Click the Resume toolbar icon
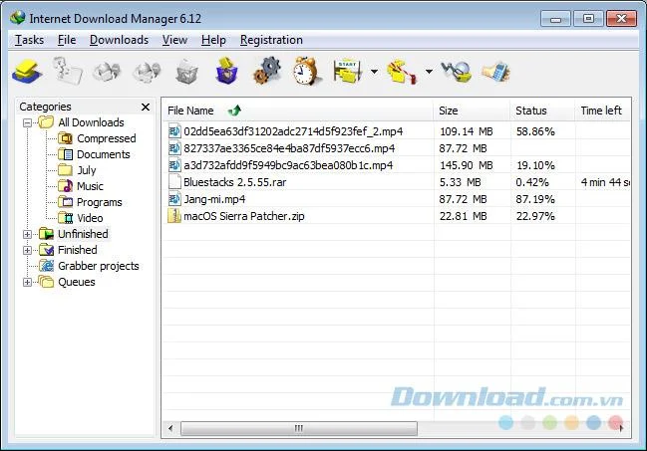647x451 pixels. tap(67, 72)
